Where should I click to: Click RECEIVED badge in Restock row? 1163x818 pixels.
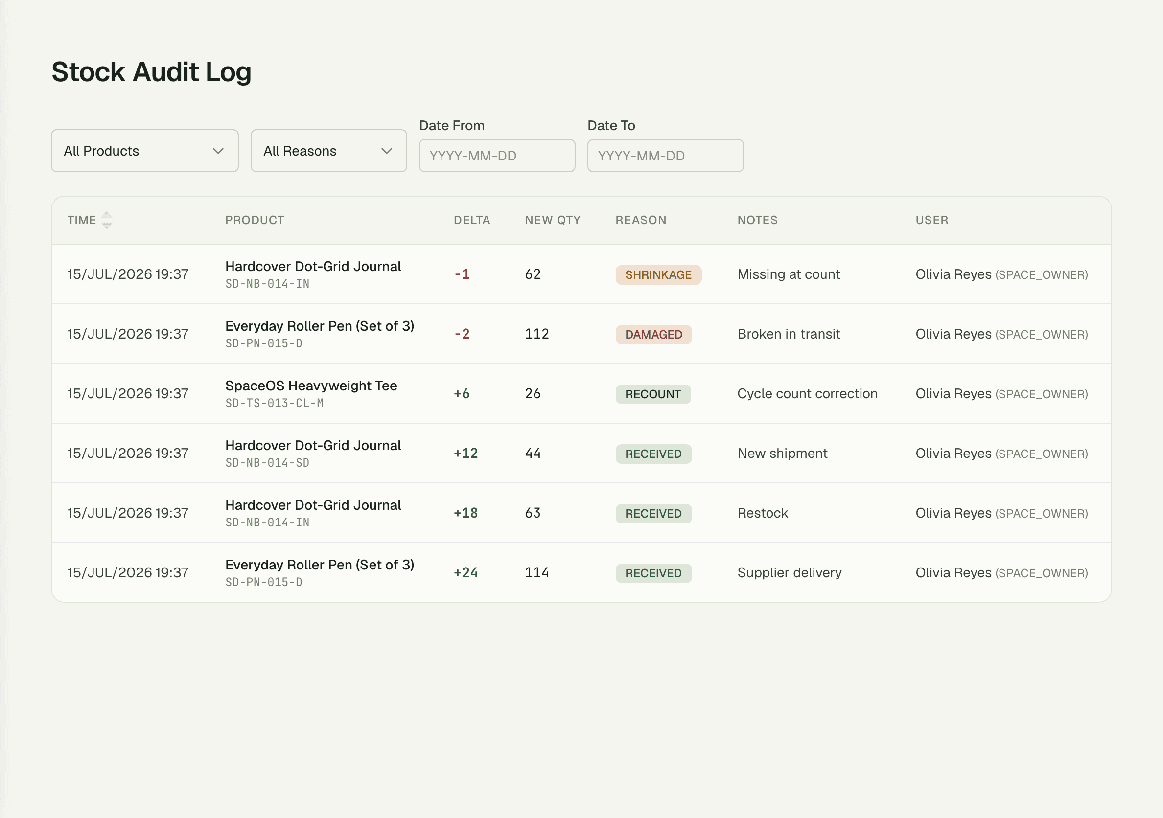click(653, 514)
